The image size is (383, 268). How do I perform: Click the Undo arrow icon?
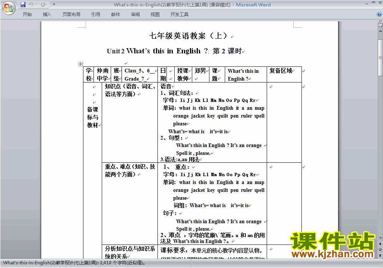[x=31, y=4]
